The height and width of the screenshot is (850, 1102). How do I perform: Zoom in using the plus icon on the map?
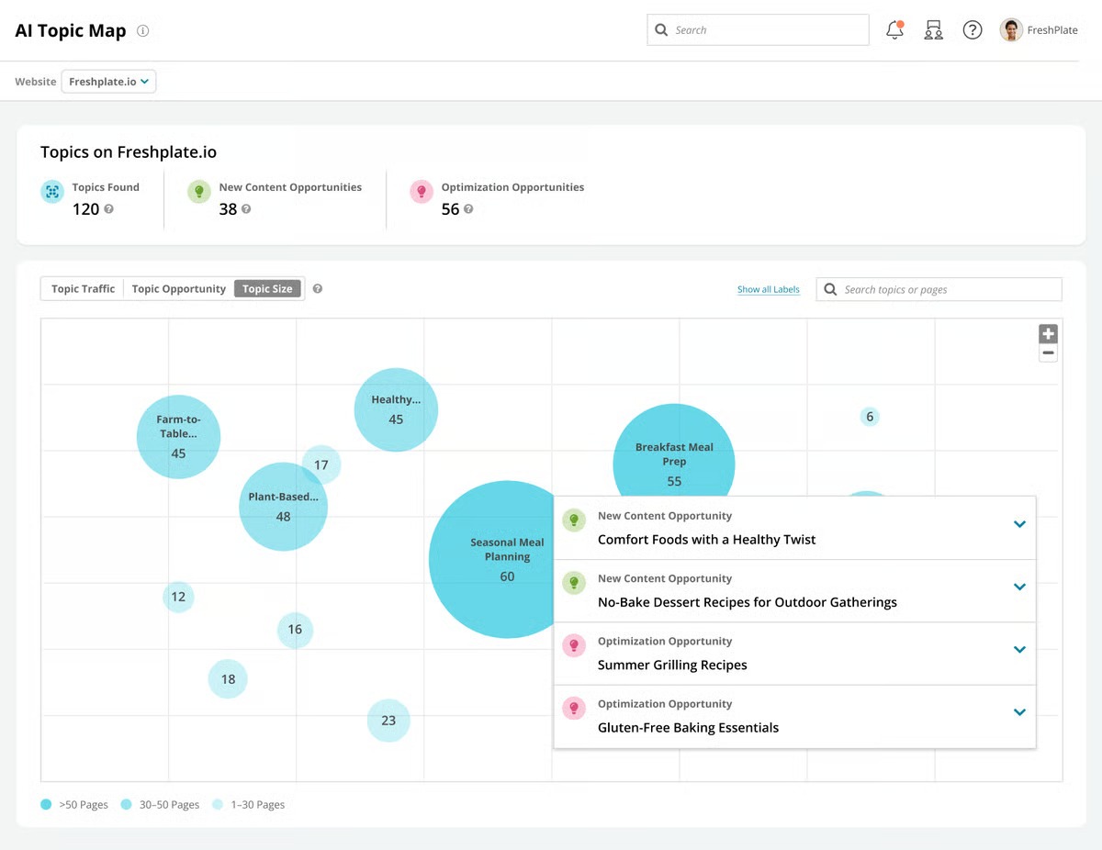pos(1047,333)
